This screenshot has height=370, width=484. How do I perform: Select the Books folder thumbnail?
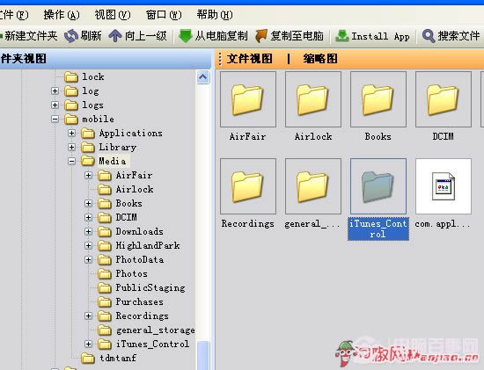pos(378,99)
